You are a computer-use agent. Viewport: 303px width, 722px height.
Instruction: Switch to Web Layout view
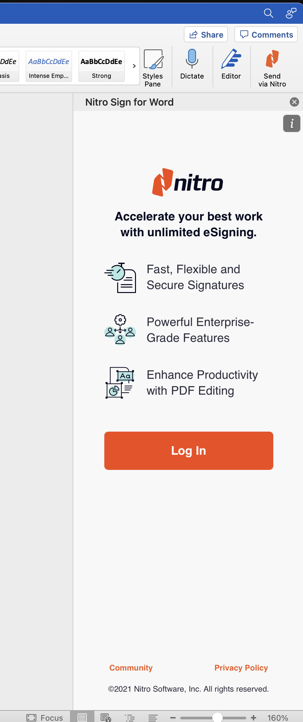tap(106, 717)
